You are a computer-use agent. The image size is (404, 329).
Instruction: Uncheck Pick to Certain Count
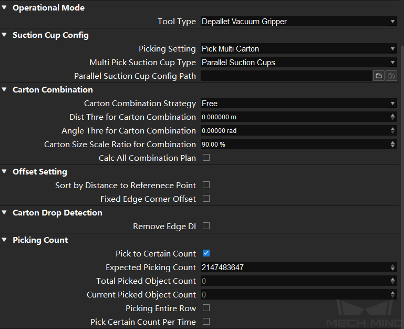click(206, 253)
